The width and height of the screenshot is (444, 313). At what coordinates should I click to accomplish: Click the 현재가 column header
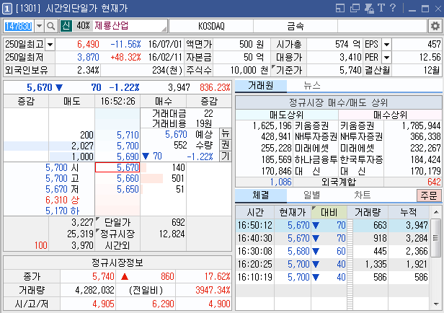click(x=293, y=212)
